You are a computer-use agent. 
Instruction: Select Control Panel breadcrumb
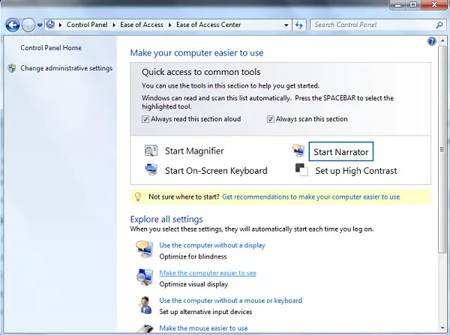pyautogui.click(x=87, y=25)
